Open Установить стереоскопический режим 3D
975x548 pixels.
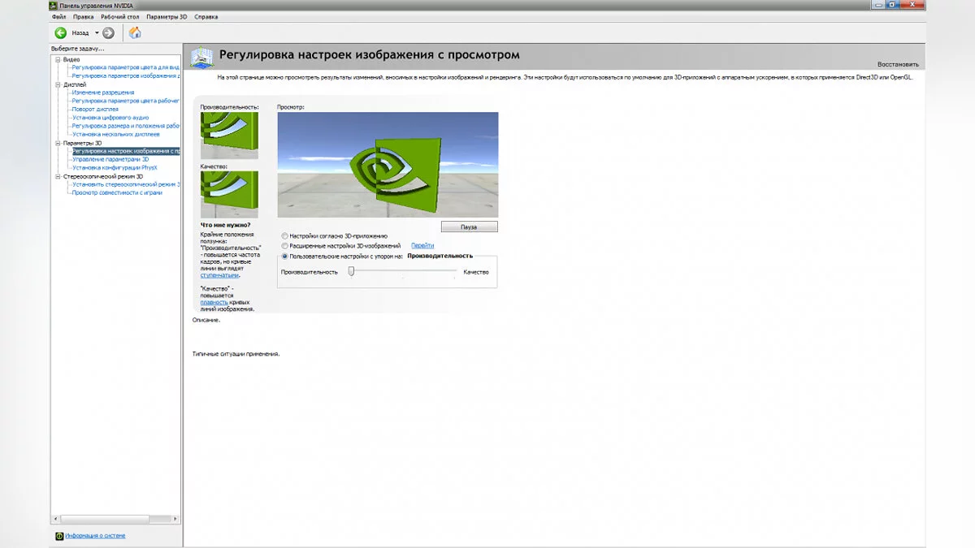point(126,184)
